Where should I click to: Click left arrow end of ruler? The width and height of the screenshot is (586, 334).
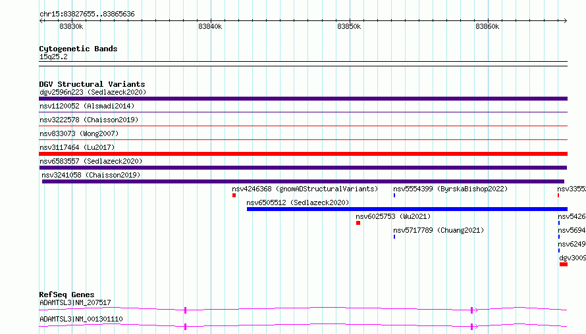41,20
